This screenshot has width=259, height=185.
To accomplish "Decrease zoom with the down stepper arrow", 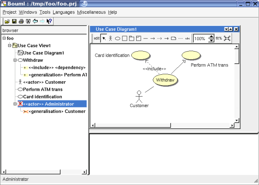I will coord(211,40).
